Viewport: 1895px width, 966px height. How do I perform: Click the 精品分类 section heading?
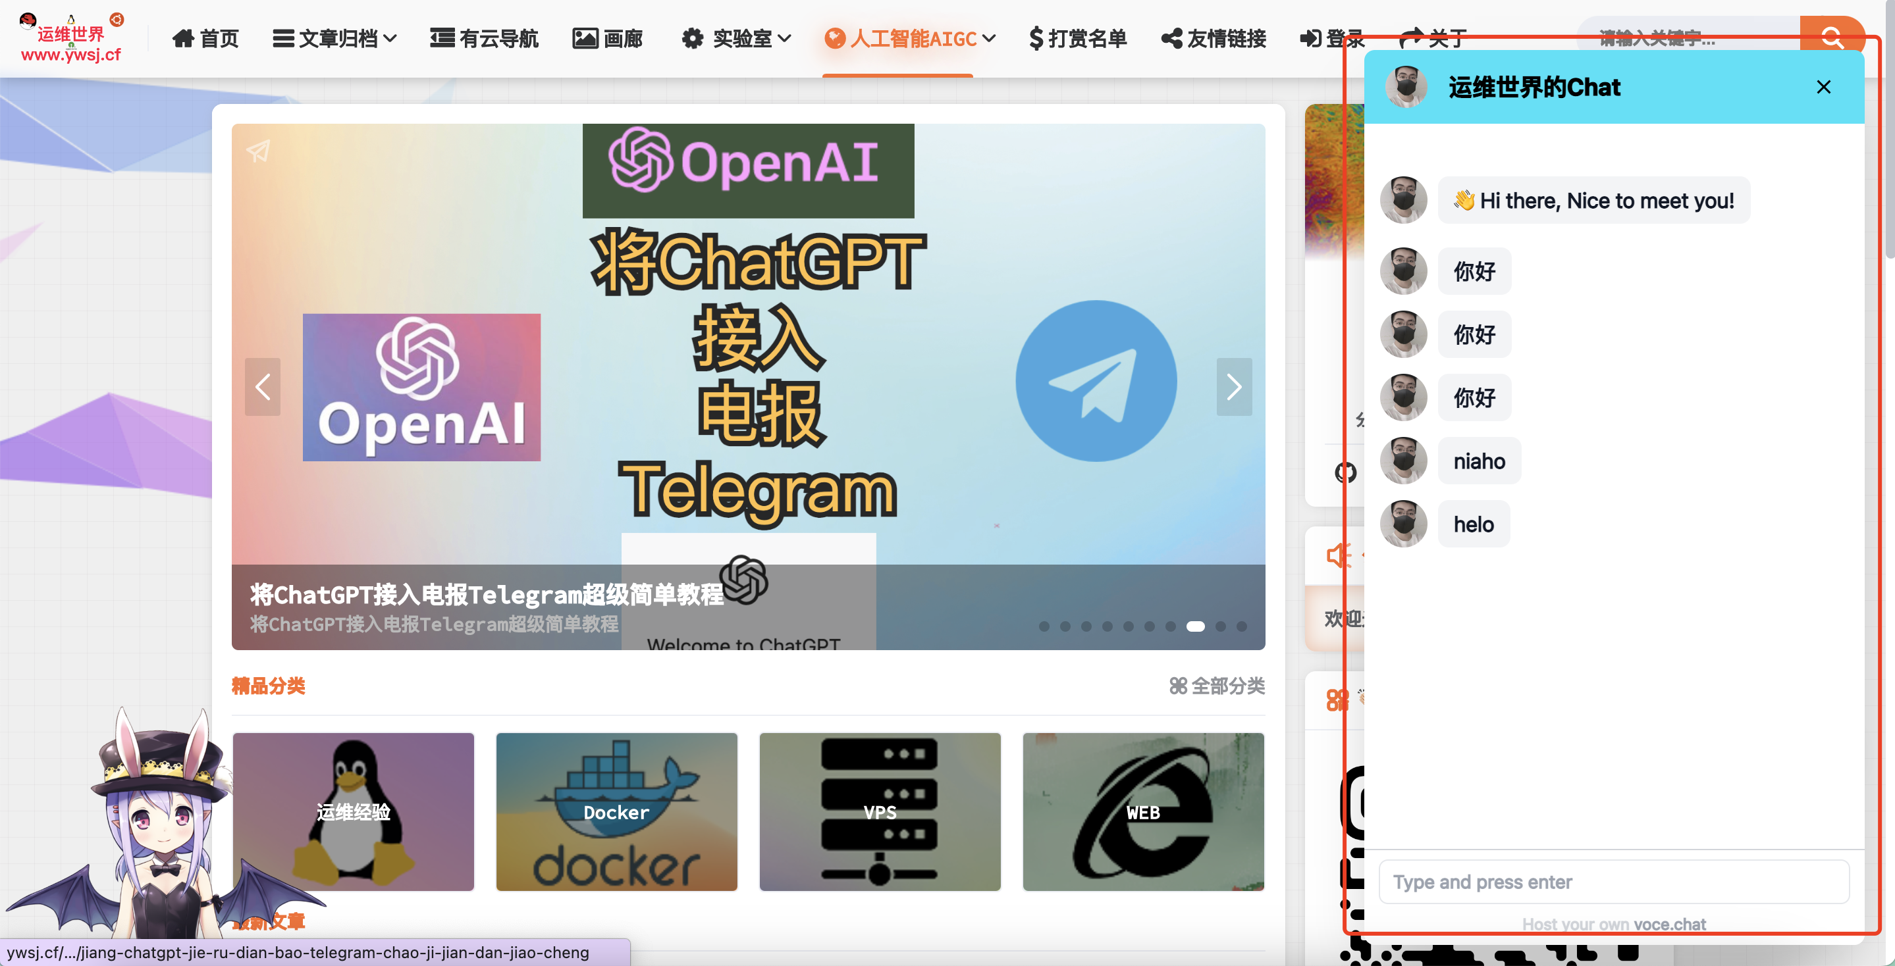tap(268, 686)
